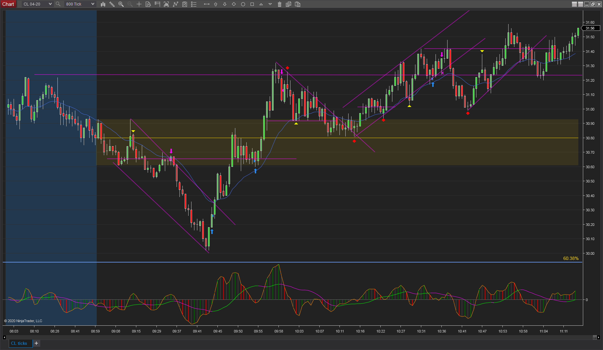Select the drawing tools pencil icon
This screenshot has height=350, width=603.
click(x=112, y=4)
